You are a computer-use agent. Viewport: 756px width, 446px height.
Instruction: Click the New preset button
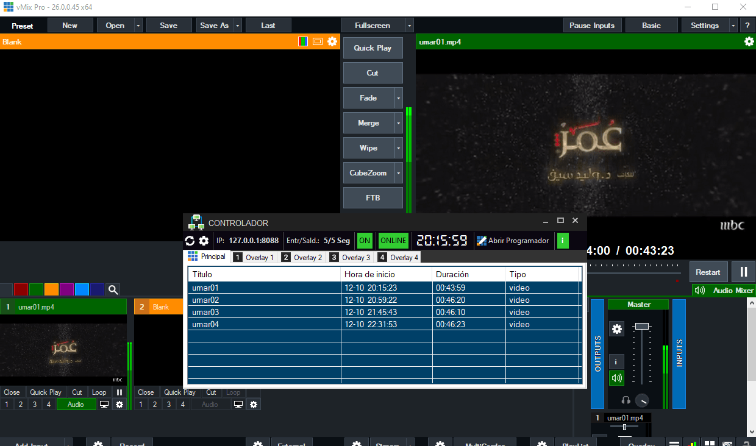tap(70, 26)
